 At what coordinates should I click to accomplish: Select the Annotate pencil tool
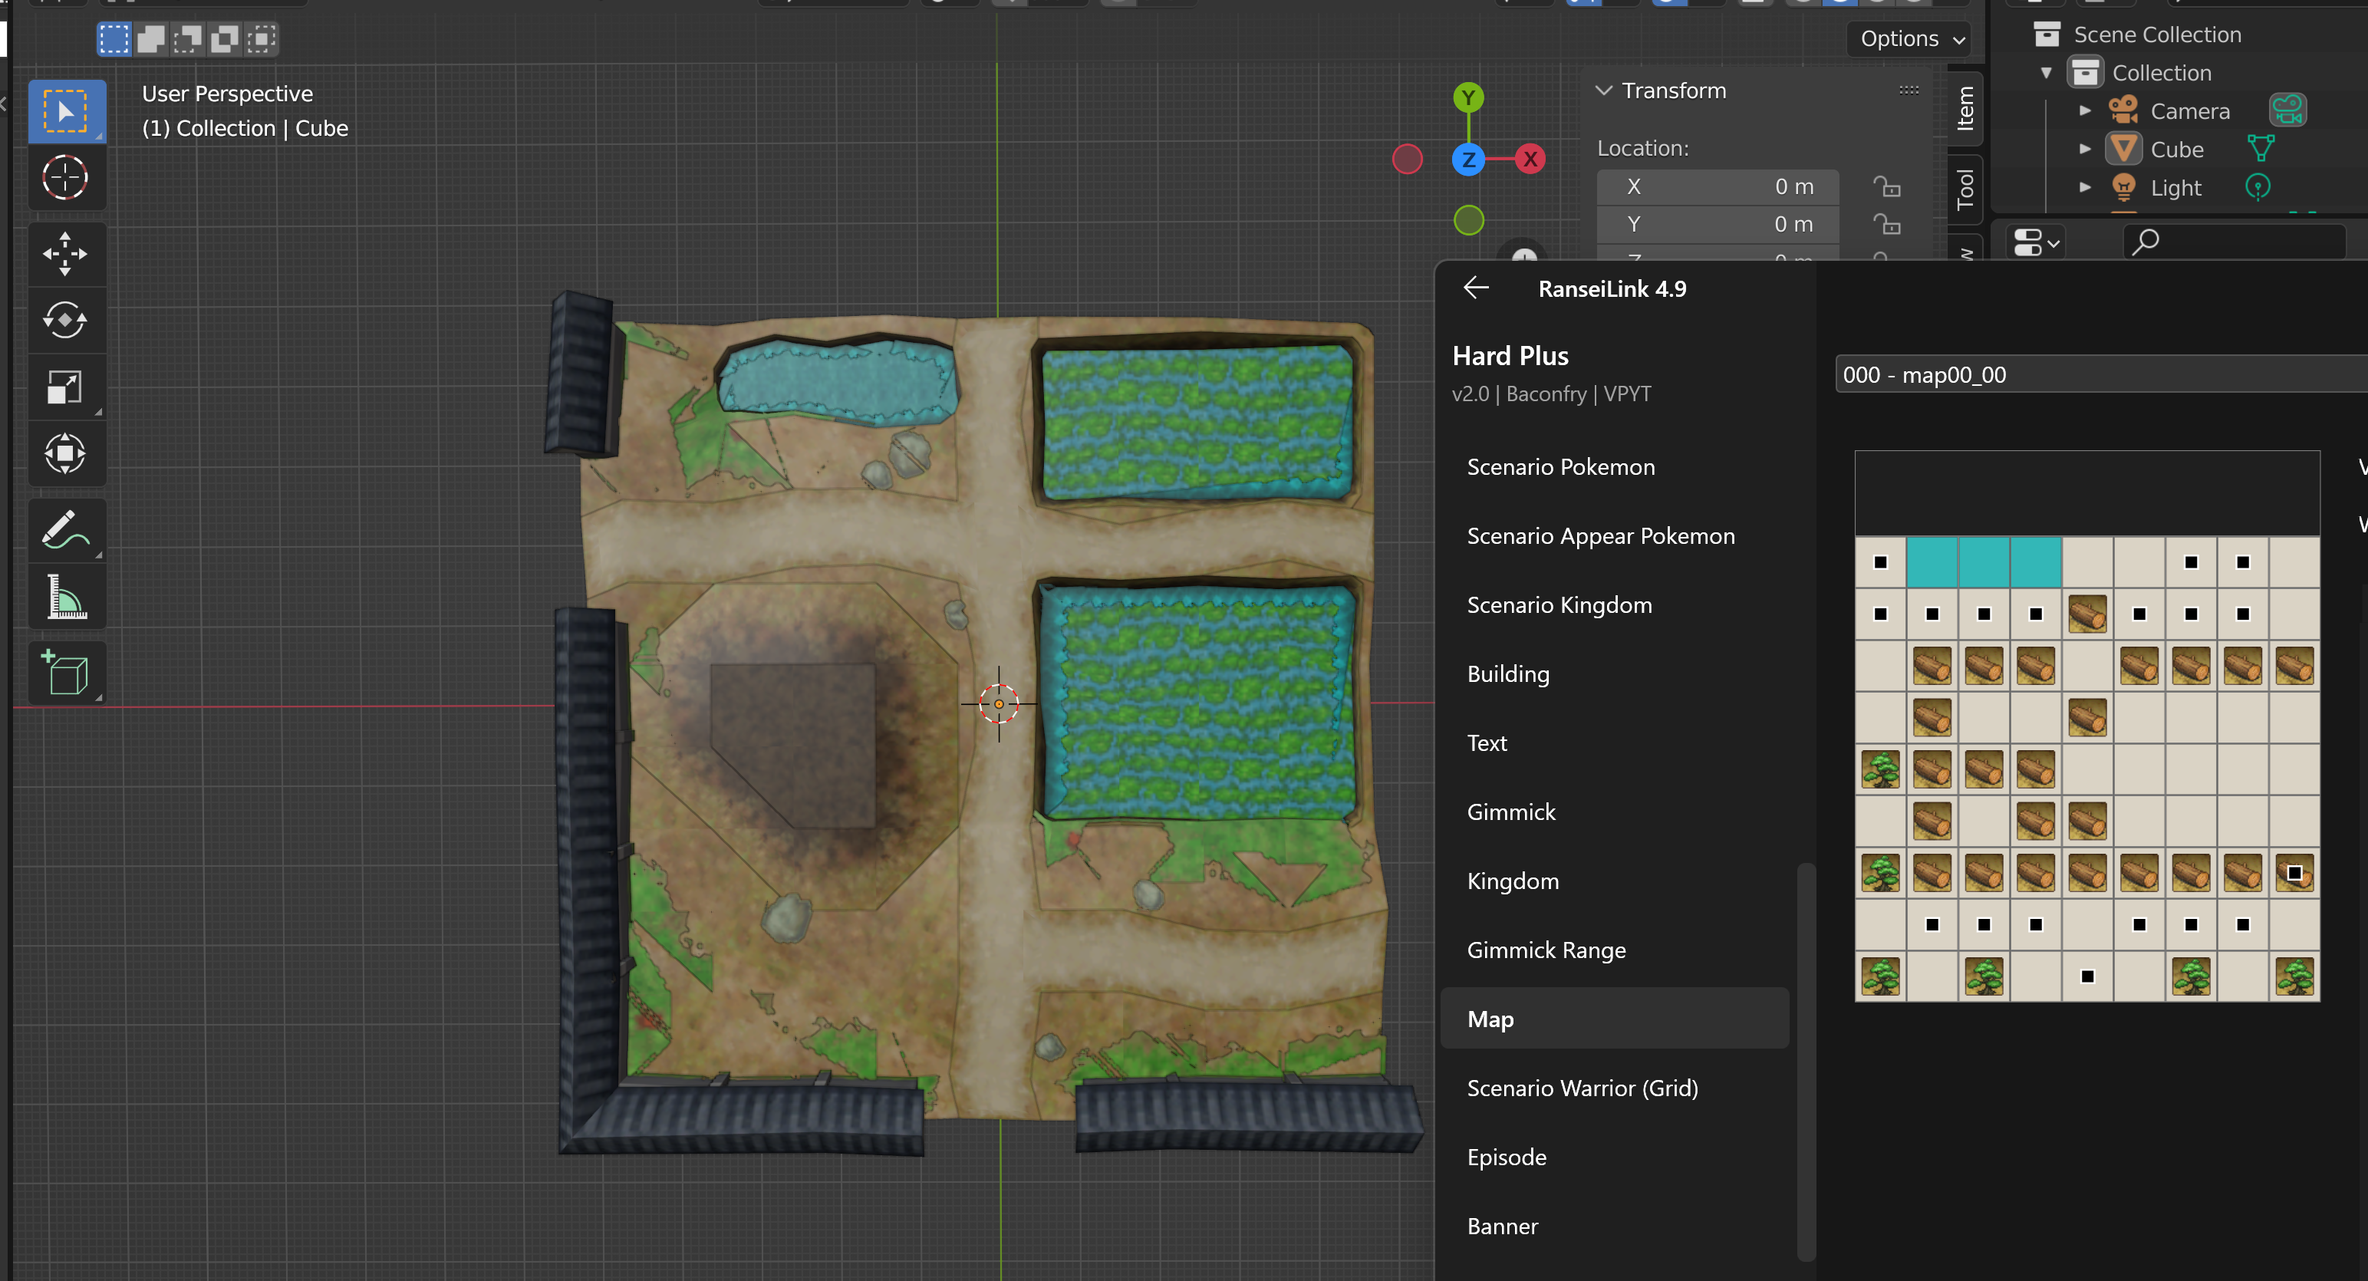(x=65, y=530)
